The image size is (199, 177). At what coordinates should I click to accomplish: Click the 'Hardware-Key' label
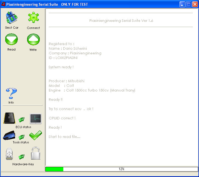click(23, 164)
